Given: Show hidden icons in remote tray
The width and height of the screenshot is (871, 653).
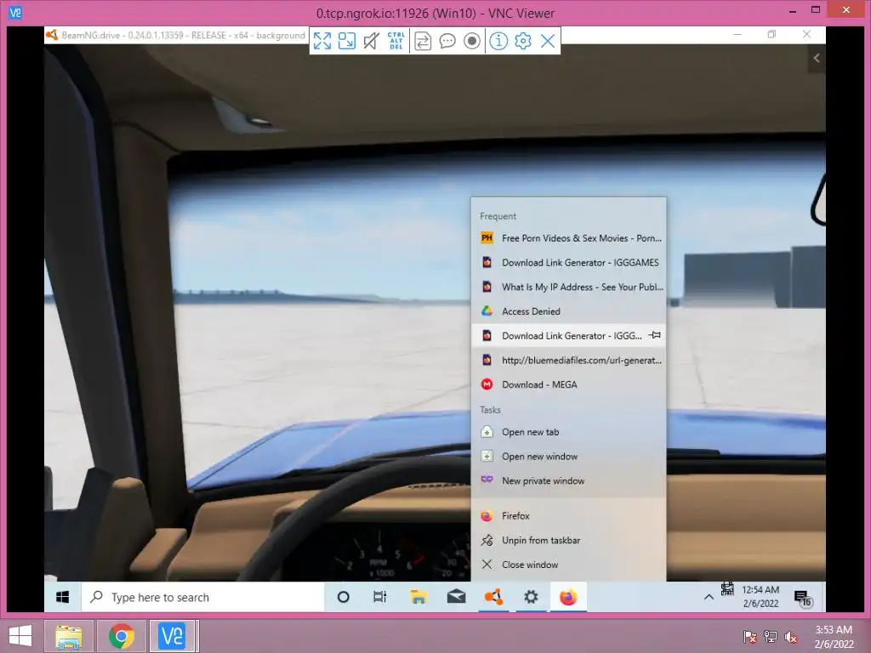Looking at the screenshot, I should (709, 598).
